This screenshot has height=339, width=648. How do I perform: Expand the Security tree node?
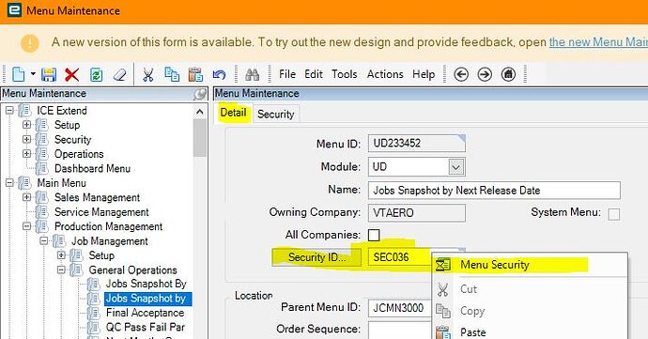pos(26,139)
